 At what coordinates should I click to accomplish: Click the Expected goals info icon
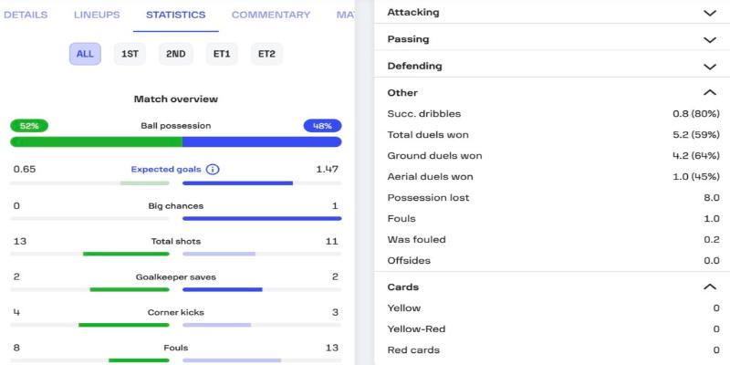(x=213, y=170)
